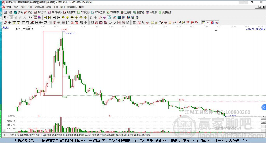266x143 pixels.
Task: Open the 交易委托 menu
Action: point(72,7)
